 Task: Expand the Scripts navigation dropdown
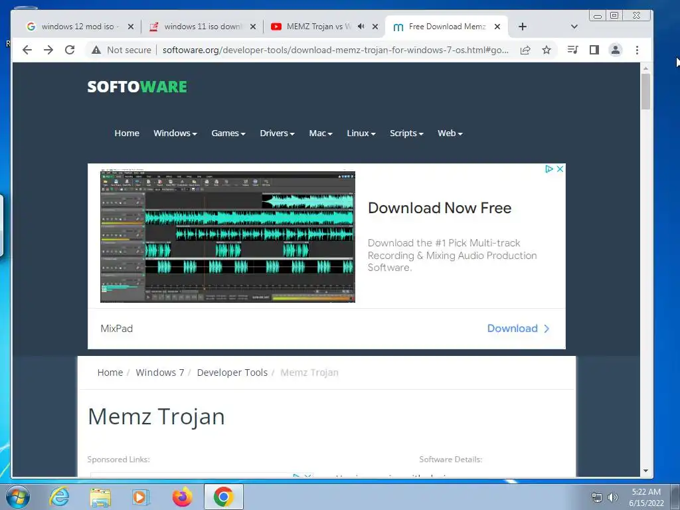(407, 133)
